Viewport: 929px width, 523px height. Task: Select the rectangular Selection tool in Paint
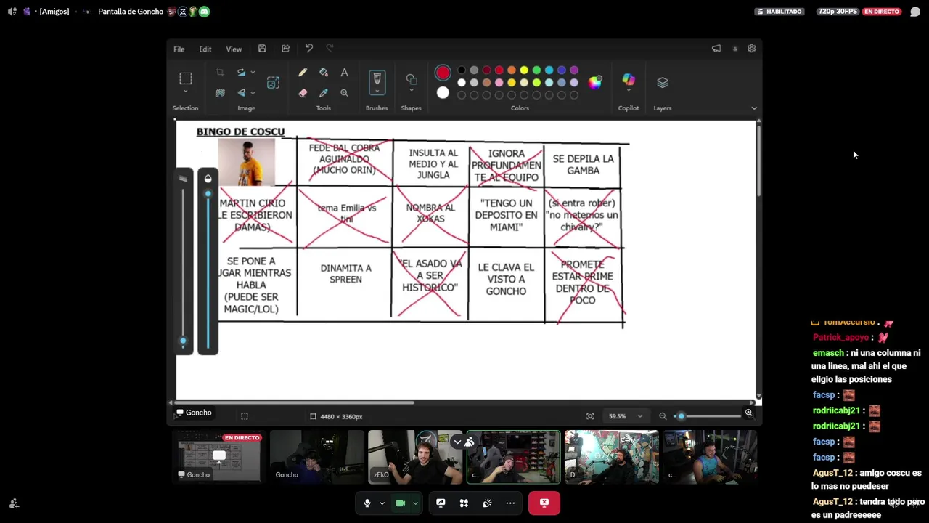(x=186, y=78)
